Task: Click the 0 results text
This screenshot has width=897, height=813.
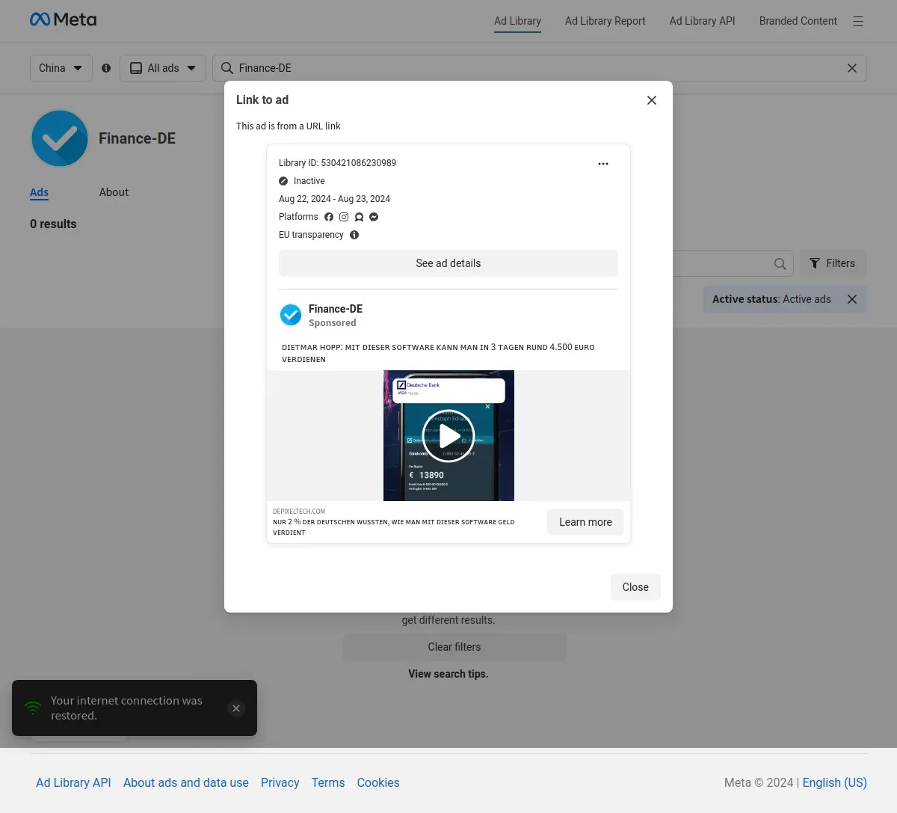Action: click(53, 224)
